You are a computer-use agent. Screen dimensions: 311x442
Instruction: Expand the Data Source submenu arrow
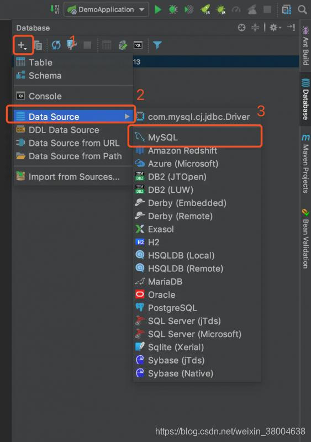click(x=127, y=117)
